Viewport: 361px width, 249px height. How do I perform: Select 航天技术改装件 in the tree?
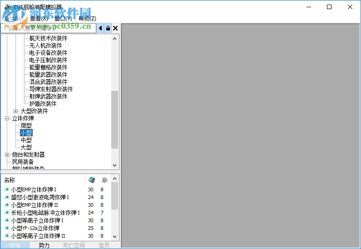coord(48,38)
